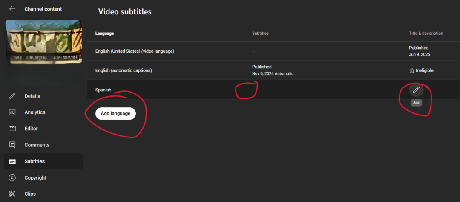The height and width of the screenshot is (202, 460).
Task: Open the Details pencil icon in sidebar
Action: coord(12,96)
